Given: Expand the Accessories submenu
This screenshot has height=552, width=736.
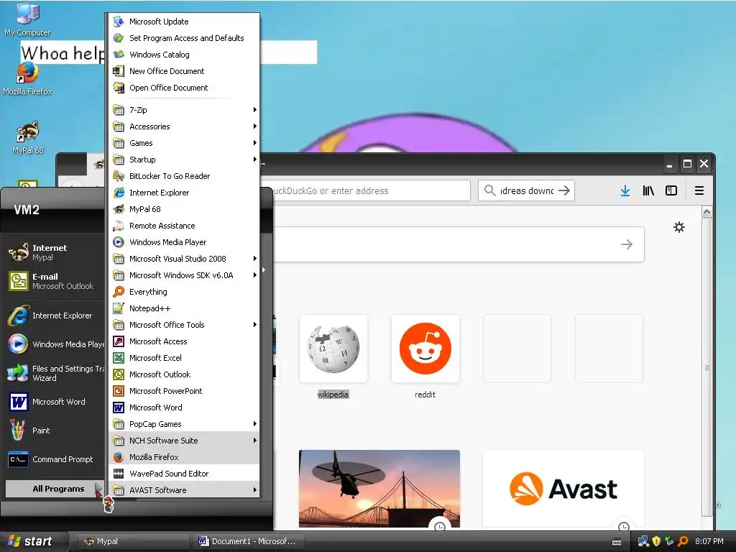Looking at the screenshot, I should click(184, 126).
